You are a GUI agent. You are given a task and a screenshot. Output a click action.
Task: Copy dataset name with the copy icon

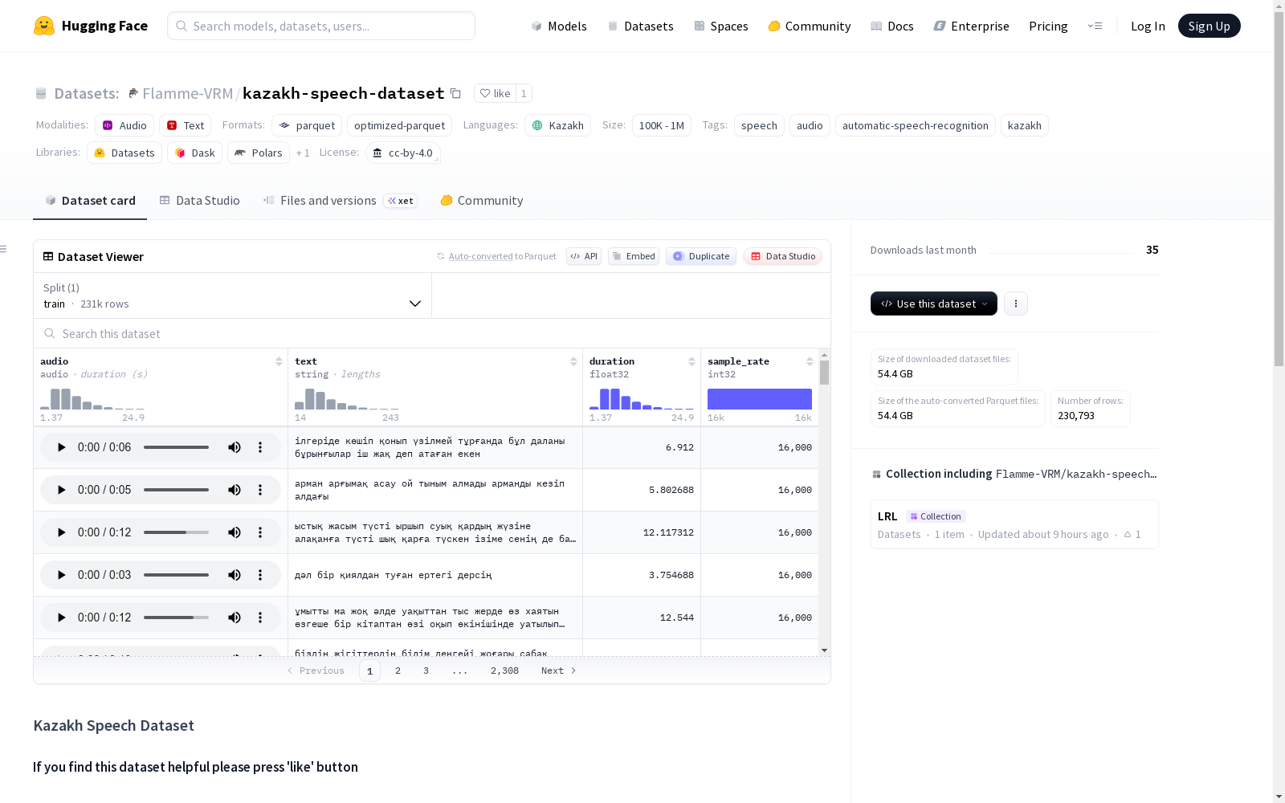(455, 93)
